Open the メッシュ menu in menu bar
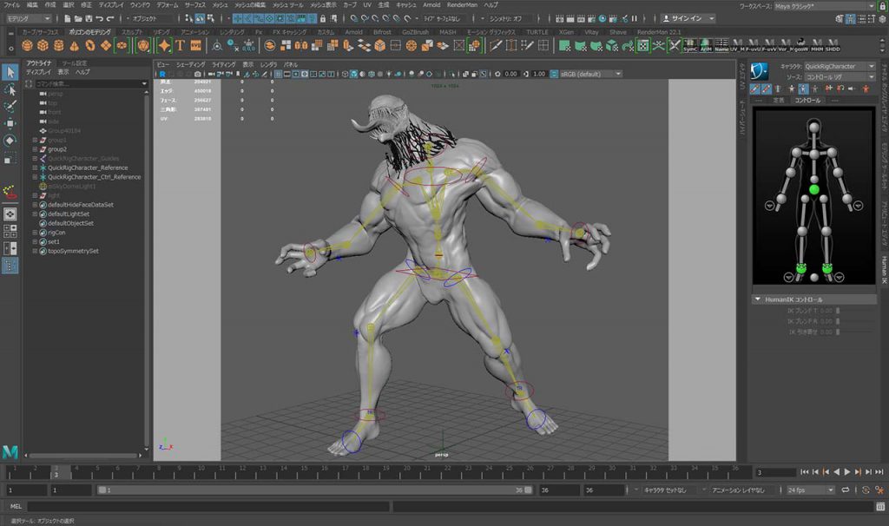This screenshot has height=526, width=889. coord(220,5)
